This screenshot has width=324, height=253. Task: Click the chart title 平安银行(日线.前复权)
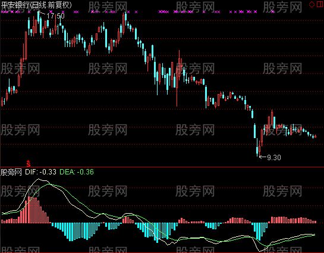(36, 5)
